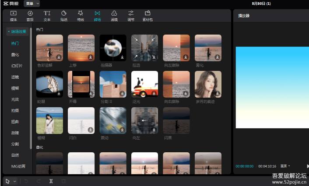309x186 pixels.
Task: Open the 特效 (Effects) star icon
Action: [x=80, y=14]
